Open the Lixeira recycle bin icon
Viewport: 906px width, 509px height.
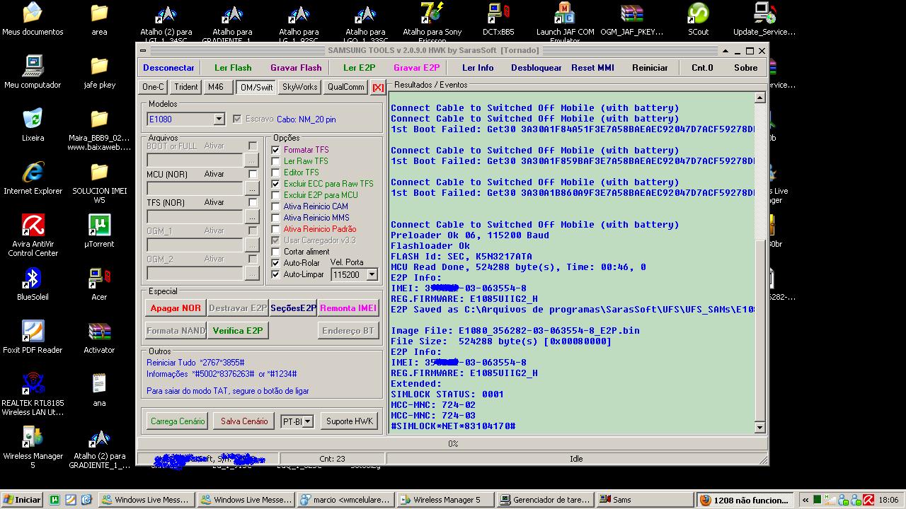click(33, 125)
